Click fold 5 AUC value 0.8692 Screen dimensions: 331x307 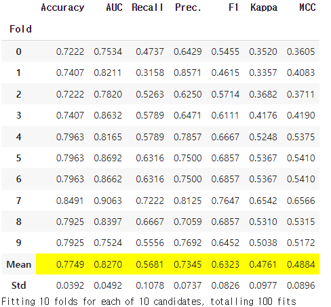point(108,158)
